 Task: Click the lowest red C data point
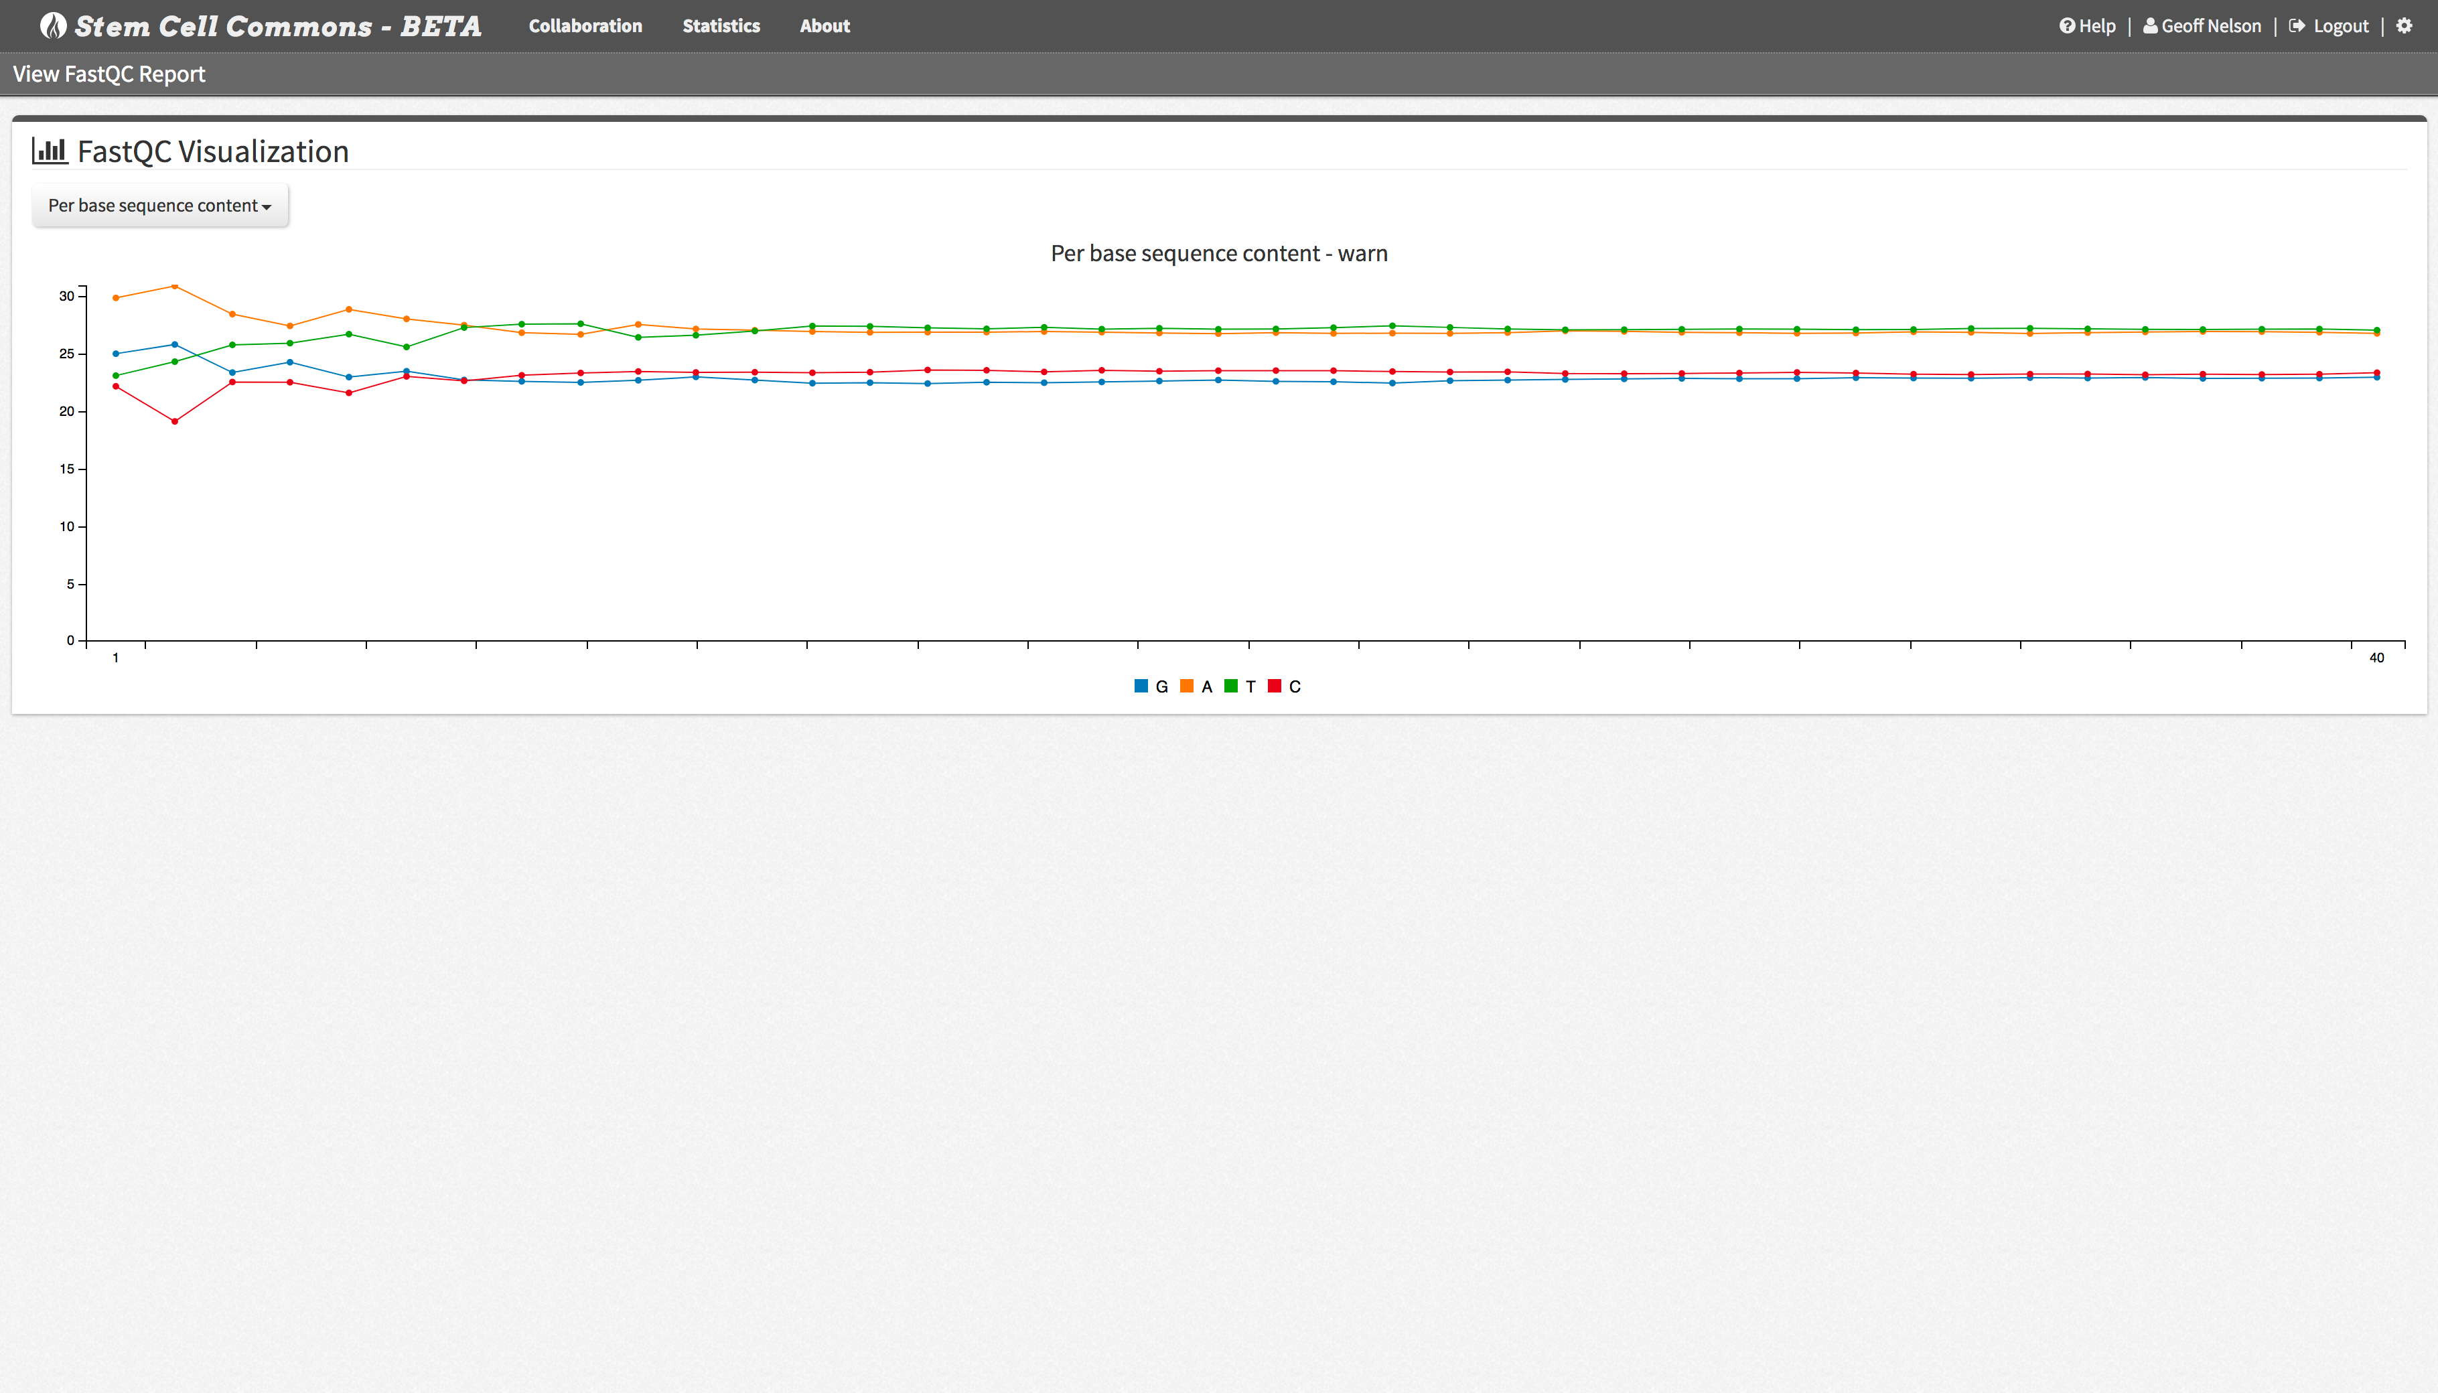[x=174, y=422]
